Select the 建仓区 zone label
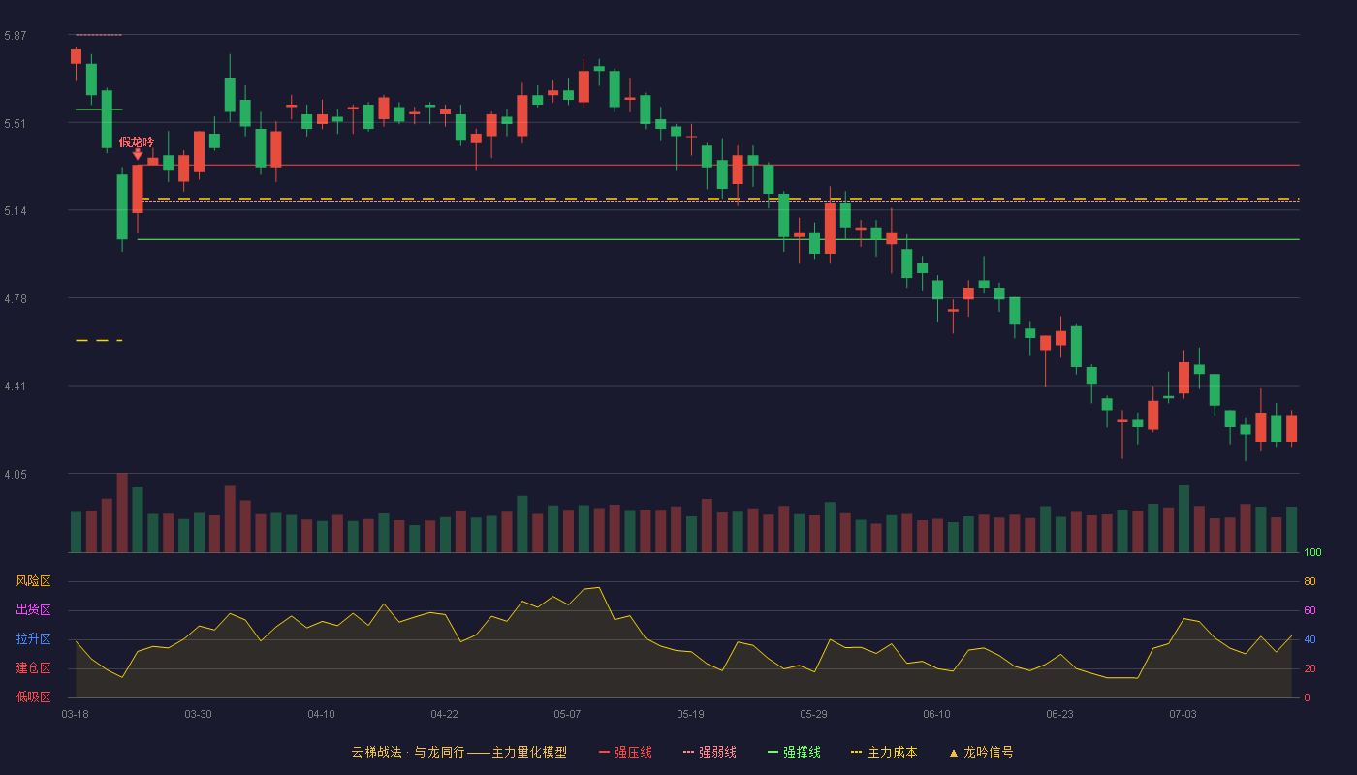The height and width of the screenshot is (775, 1357). (33, 668)
